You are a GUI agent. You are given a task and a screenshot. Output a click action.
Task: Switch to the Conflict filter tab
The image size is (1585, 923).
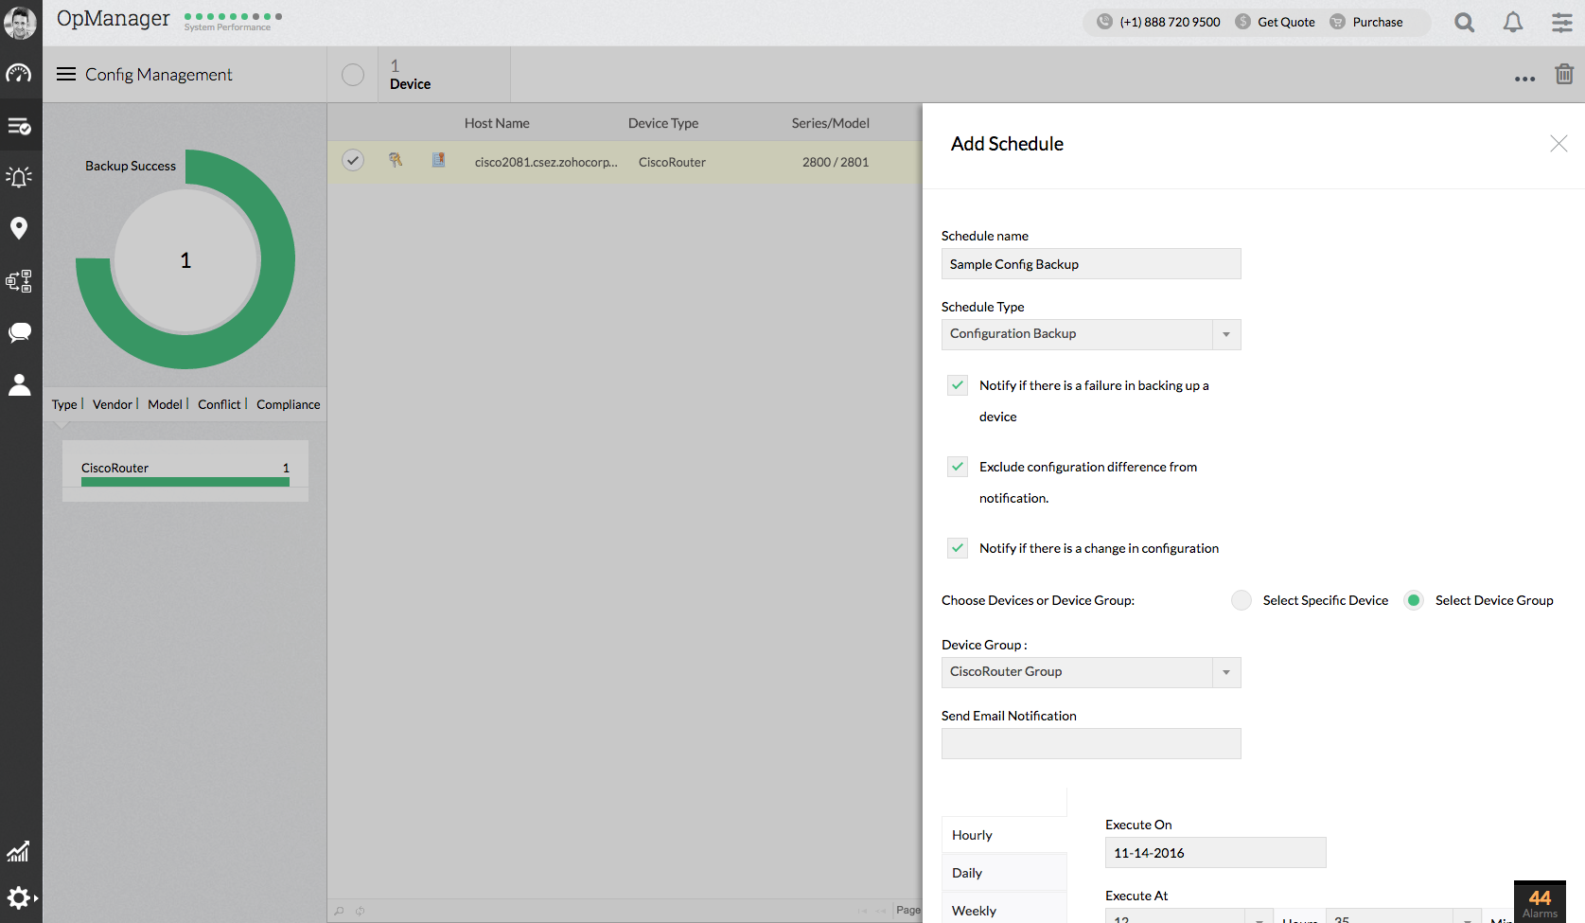(x=220, y=404)
